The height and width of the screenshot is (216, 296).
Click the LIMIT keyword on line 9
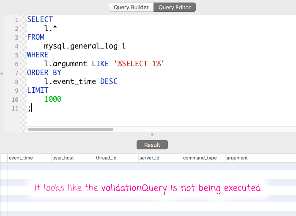pyautogui.click(x=38, y=90)
